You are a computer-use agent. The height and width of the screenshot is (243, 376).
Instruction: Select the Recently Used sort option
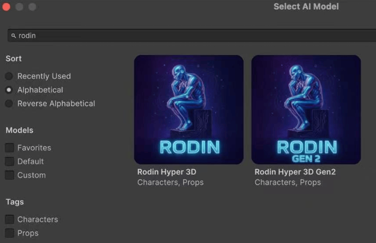point(9,76)
